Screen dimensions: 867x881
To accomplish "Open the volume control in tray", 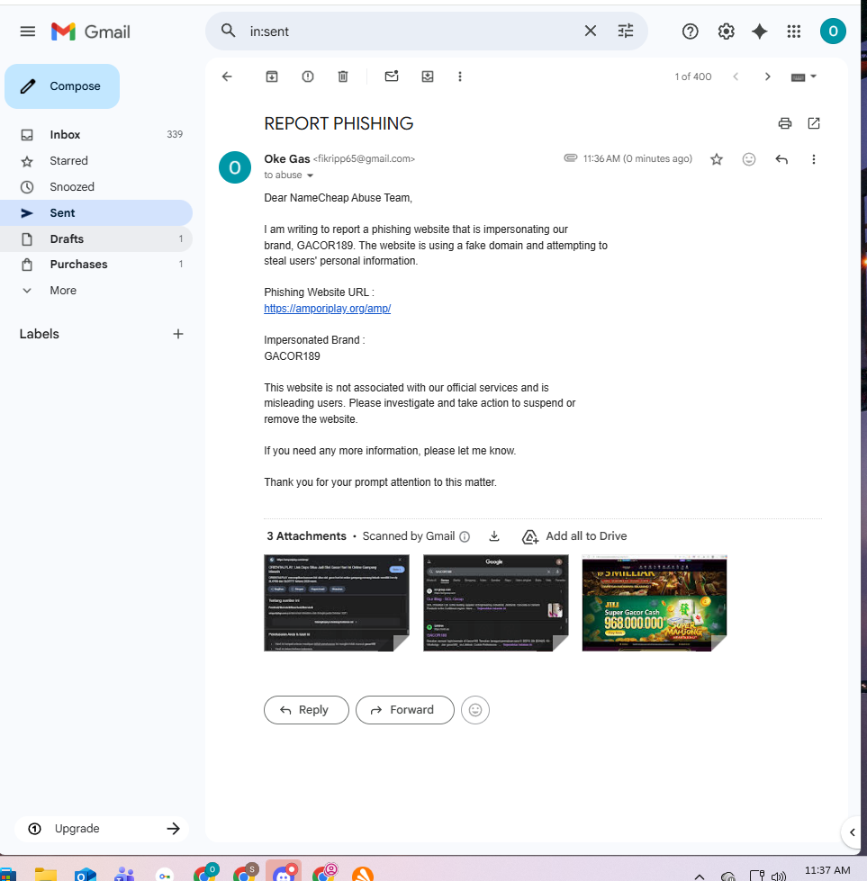I will pos(779,876).
